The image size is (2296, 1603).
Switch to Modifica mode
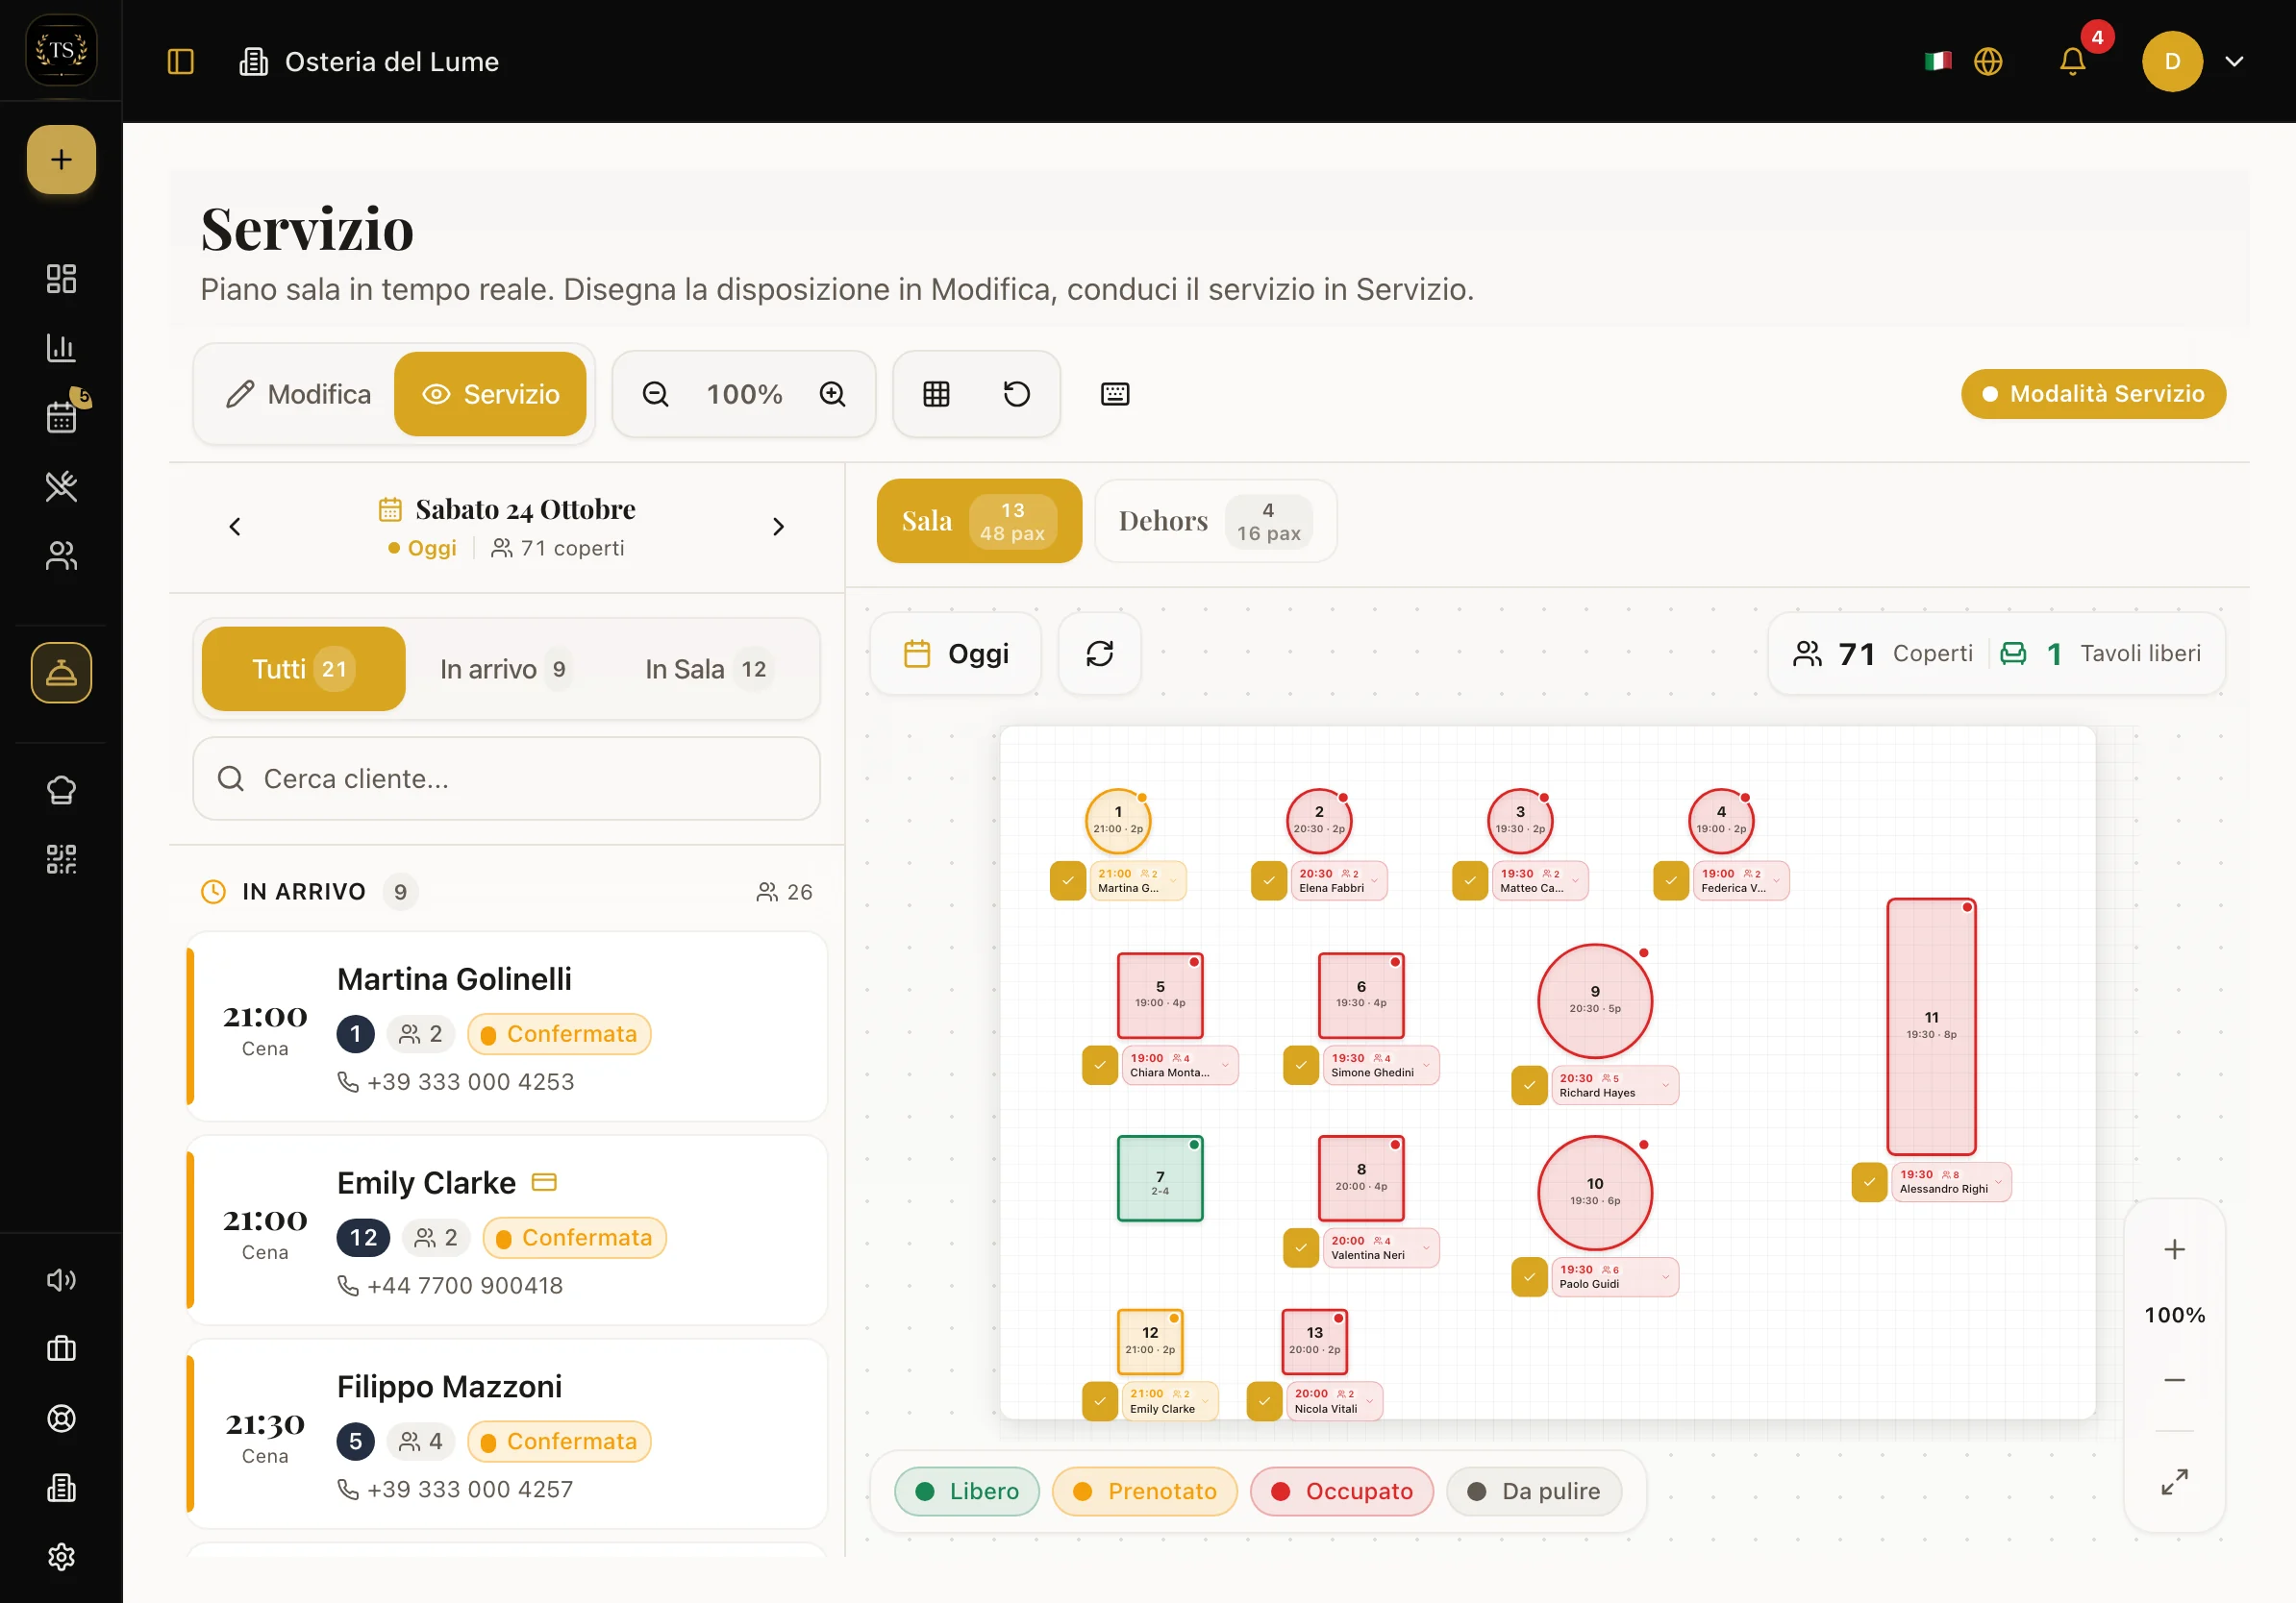(x=297, y=394)
